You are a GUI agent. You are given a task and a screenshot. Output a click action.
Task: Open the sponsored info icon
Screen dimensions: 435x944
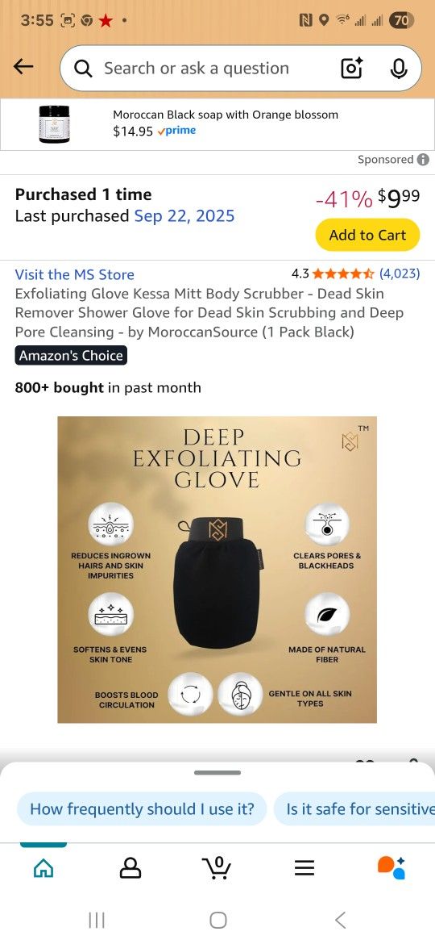point(423,160)
